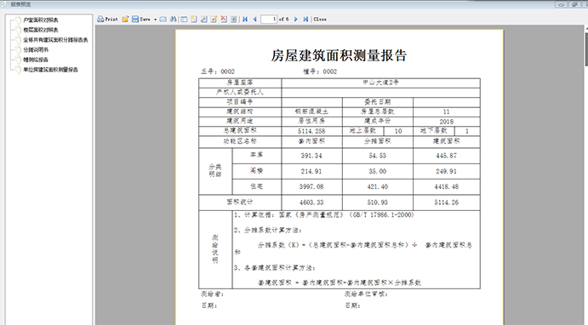Click the value 3997.08 in the table
588x325 pixels.
(311, 186)
